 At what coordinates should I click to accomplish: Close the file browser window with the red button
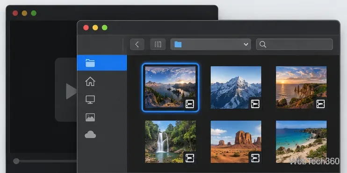[x=86, y=28]
